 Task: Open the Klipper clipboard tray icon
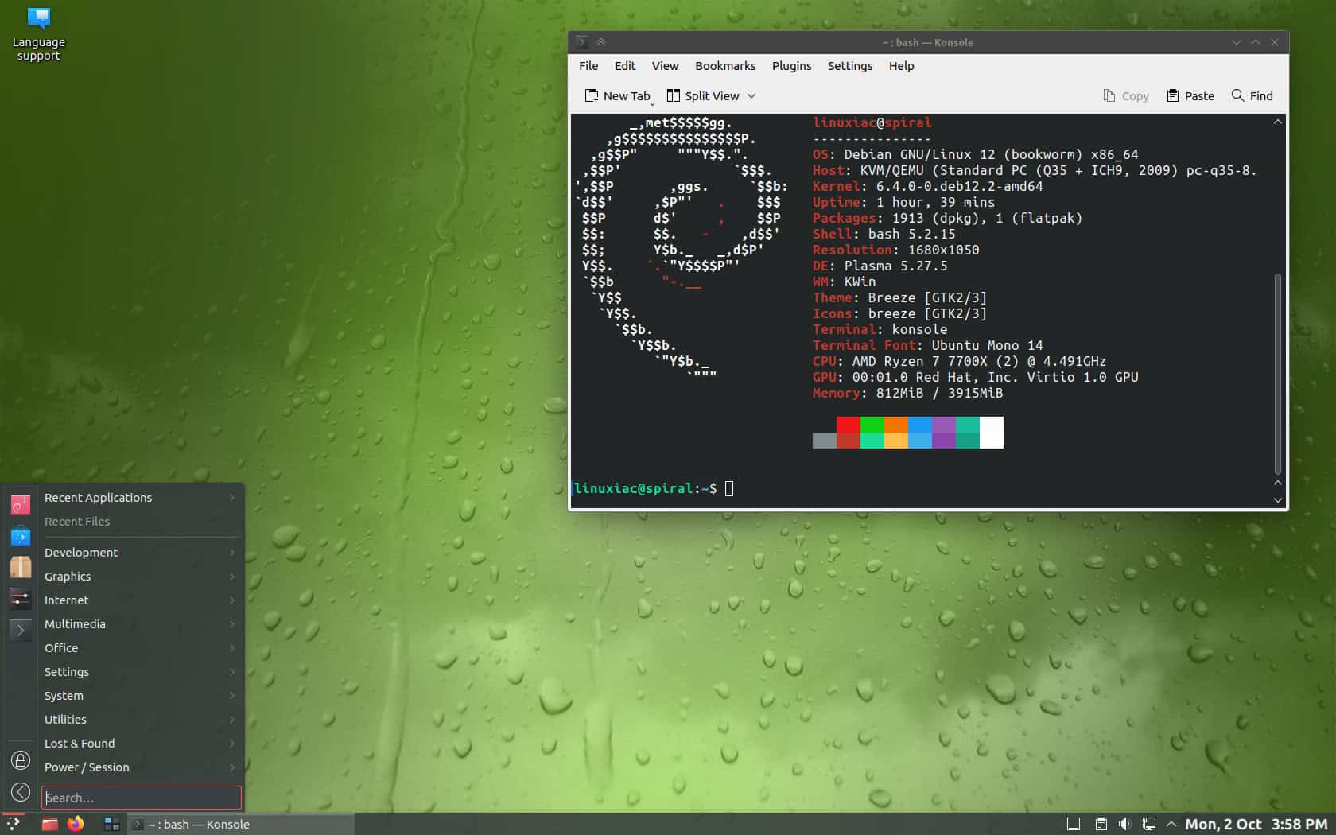coord(1101,824)
